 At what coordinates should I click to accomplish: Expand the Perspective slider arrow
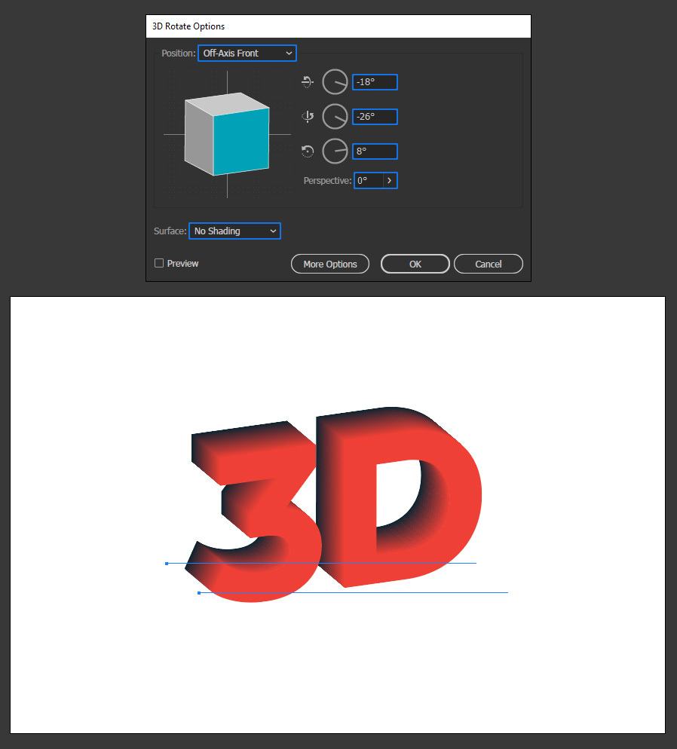click(x=390, y=181)
